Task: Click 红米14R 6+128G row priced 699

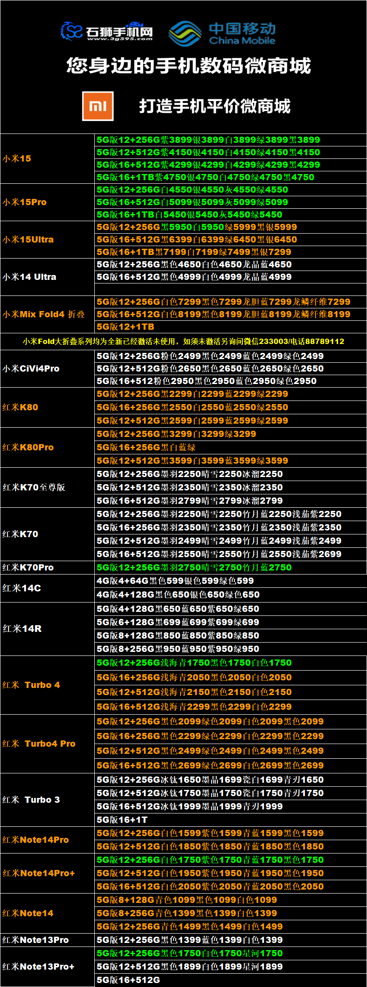Action: pos(230,622)
